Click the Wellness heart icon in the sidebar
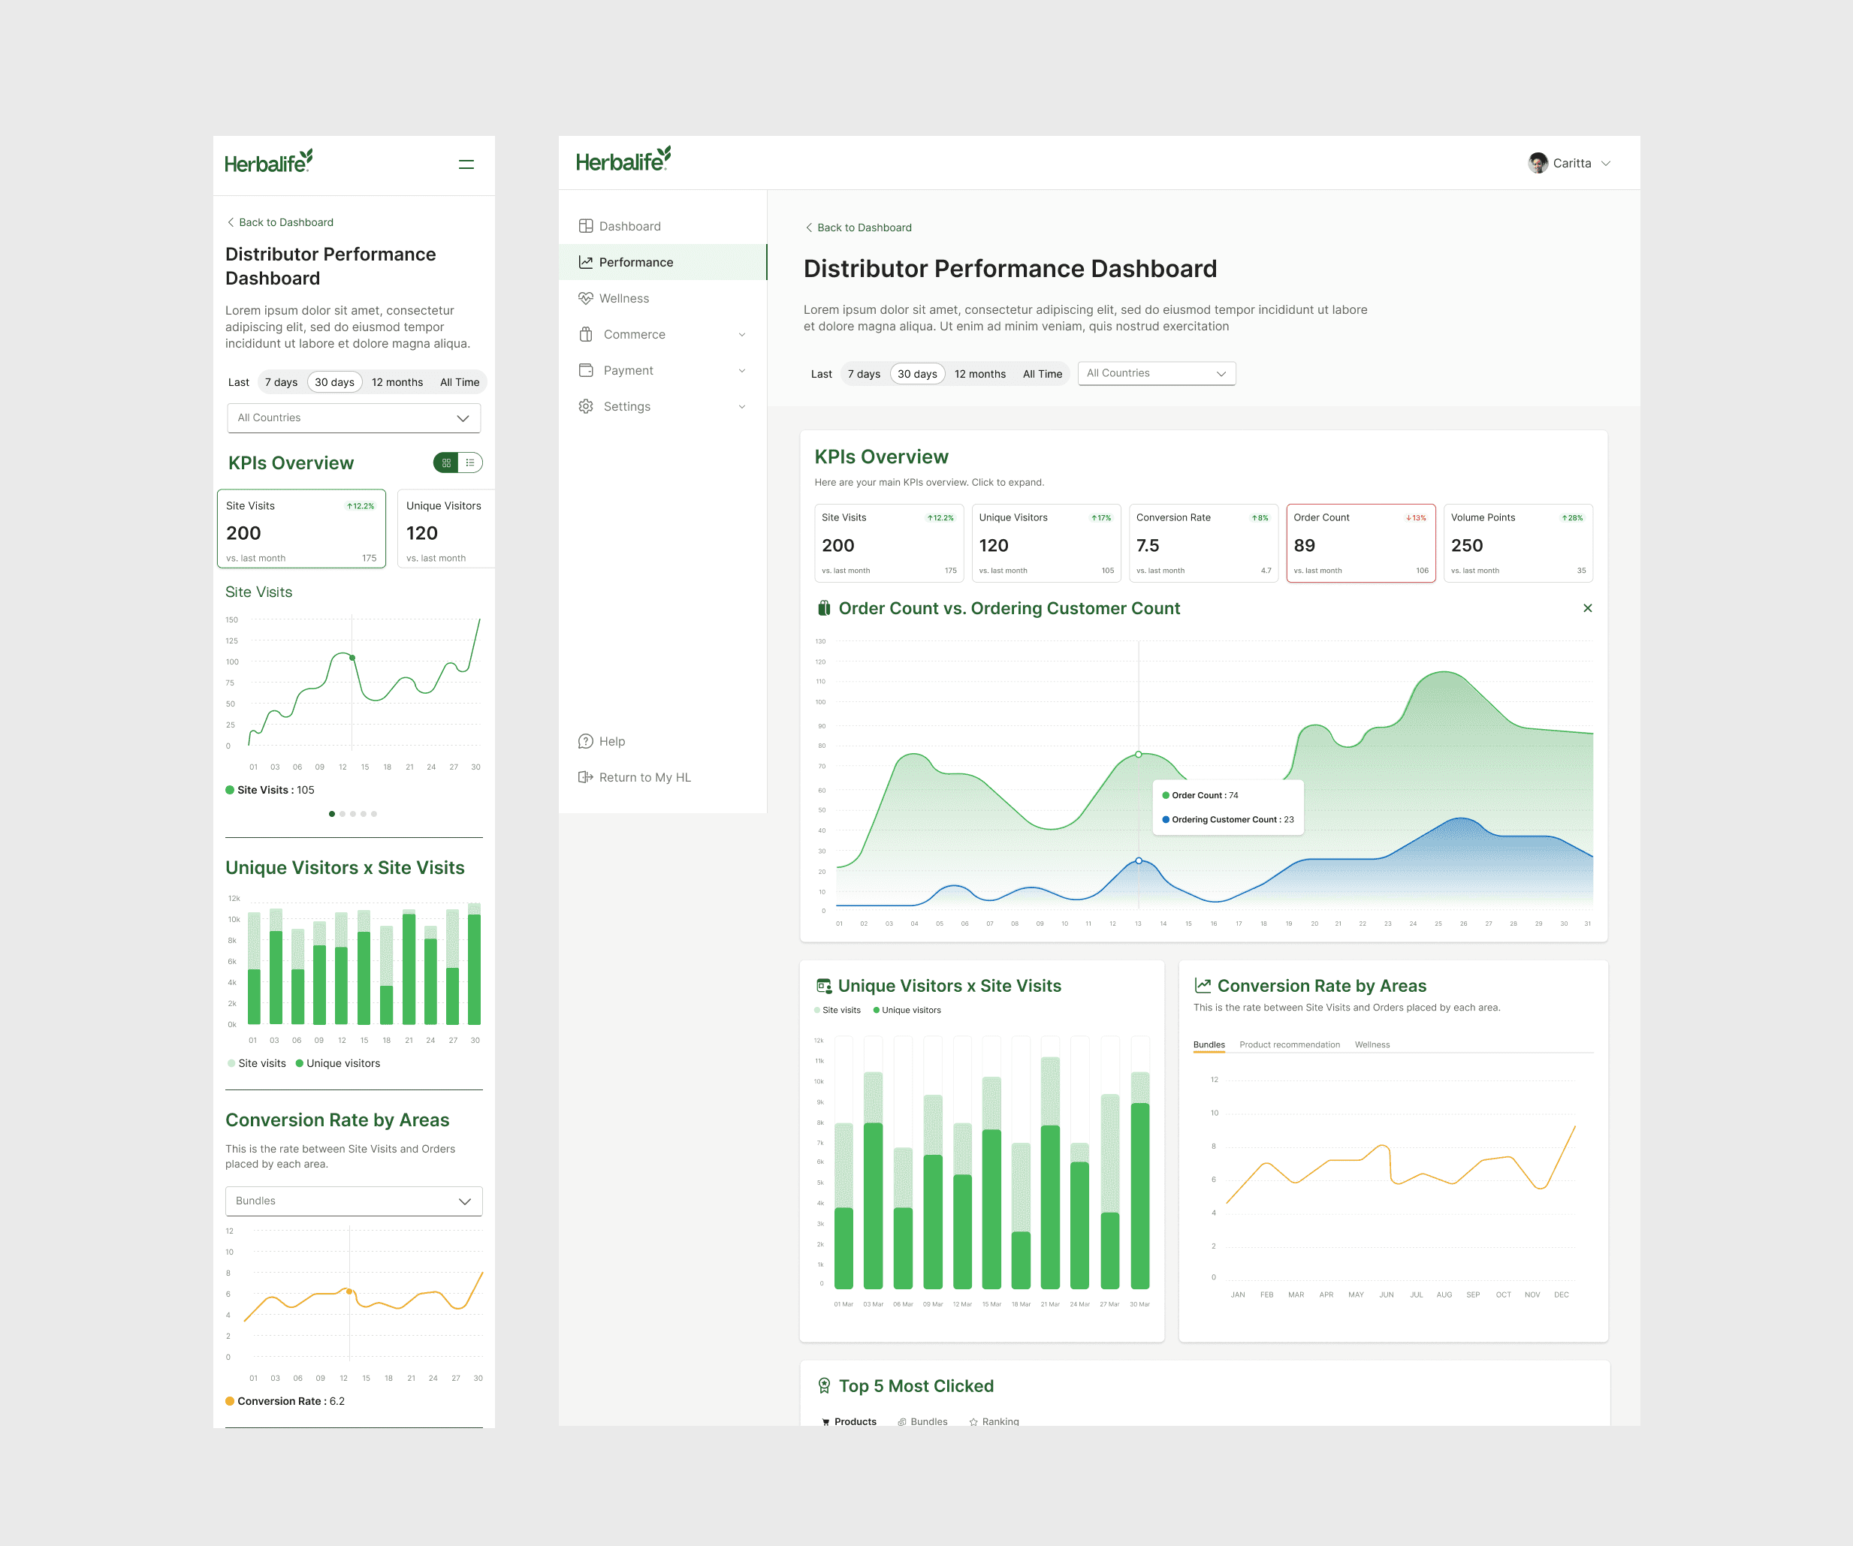This screenshot has width=1853, height=1546. [585, 298]
